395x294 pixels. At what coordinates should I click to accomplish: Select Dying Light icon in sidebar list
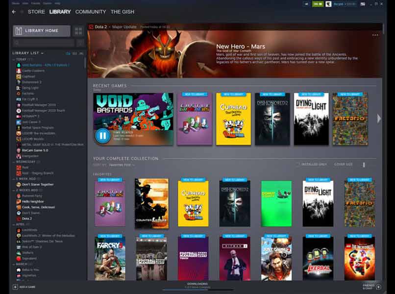point(19,88)
